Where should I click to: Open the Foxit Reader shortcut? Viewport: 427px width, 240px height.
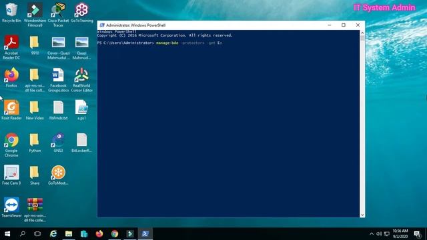pos(11,110)
